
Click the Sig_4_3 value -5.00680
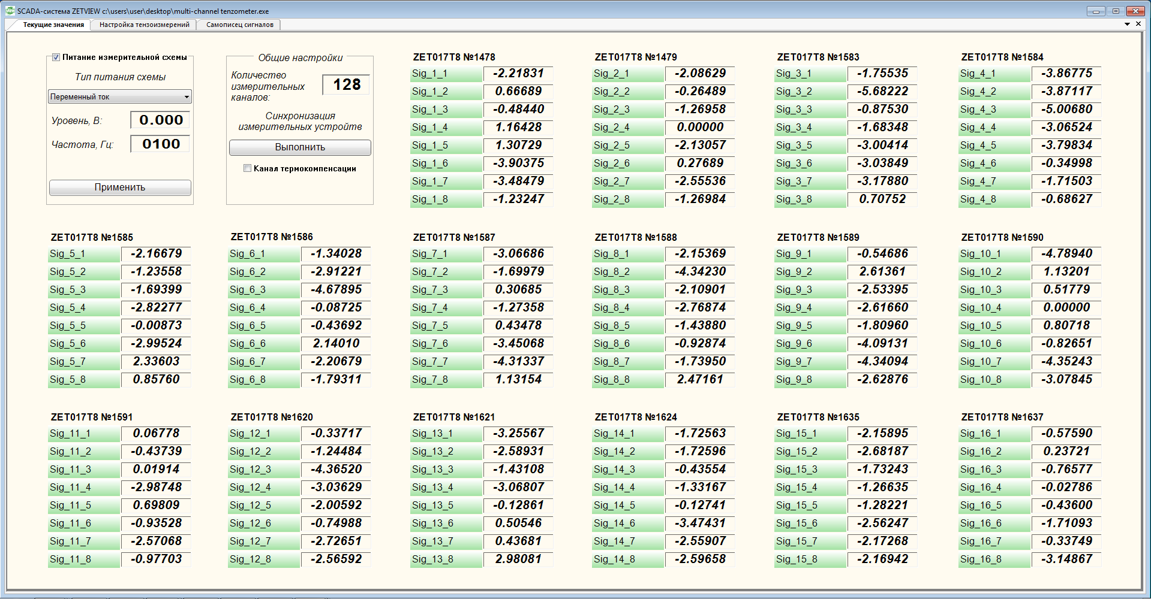[x=1066, y=110]
